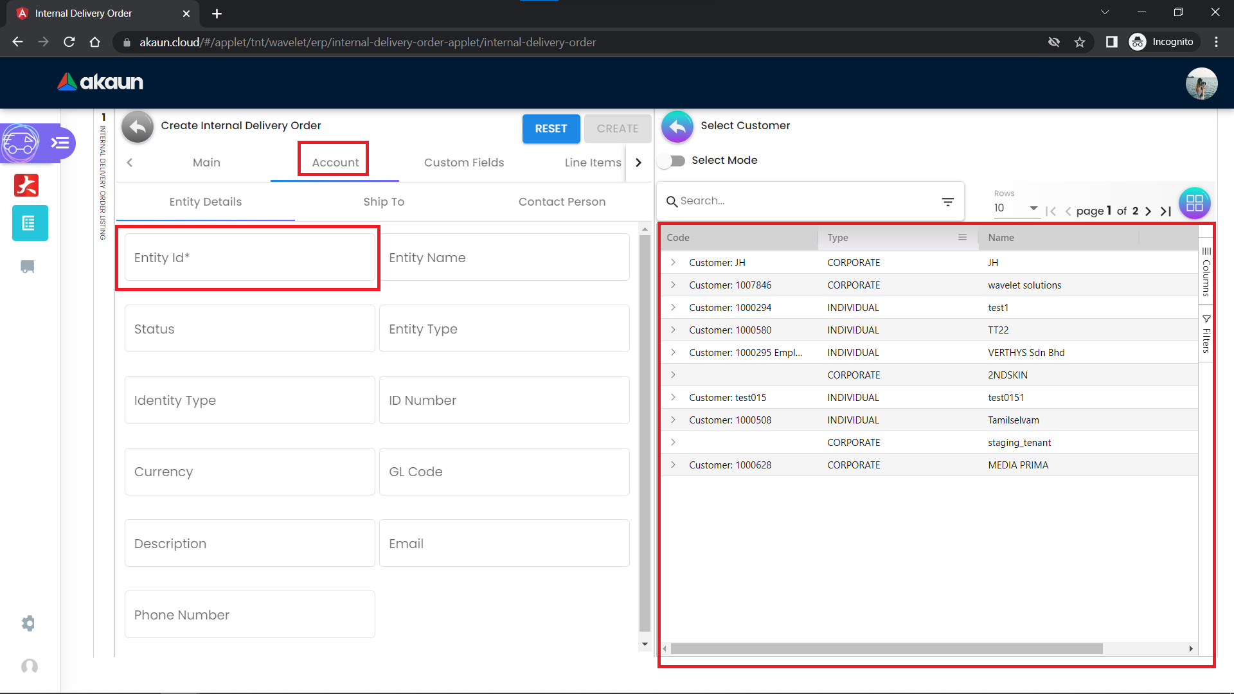1234x694 pixels.
Task: Open the Ship To sub-tab
Action: pyautogui.click(x=384, y=202)
